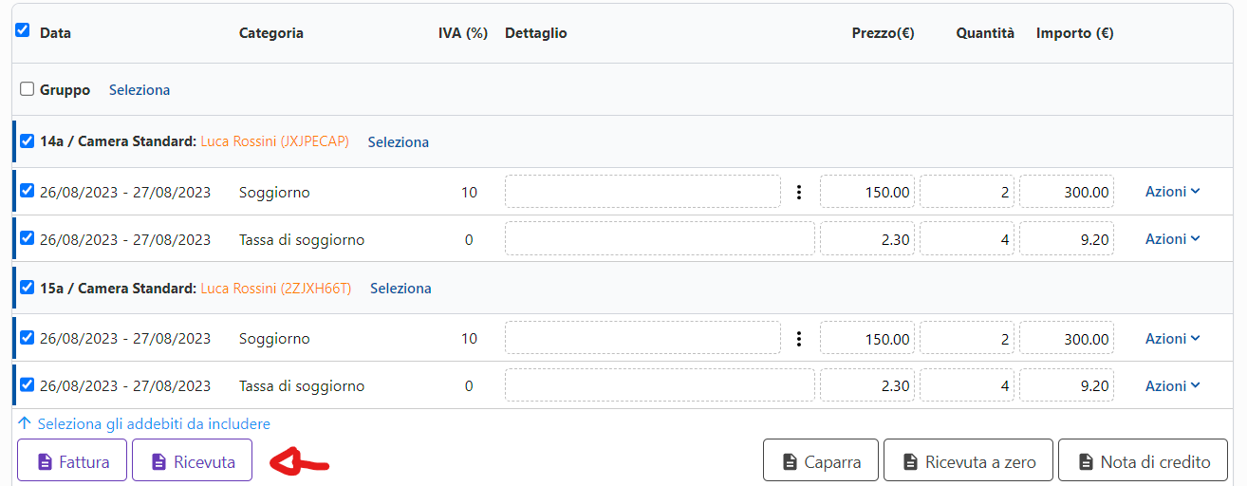Uncheck the 15a / Camera Standard checkbox
Screen dimensions: 1247x486
point(28,288)
